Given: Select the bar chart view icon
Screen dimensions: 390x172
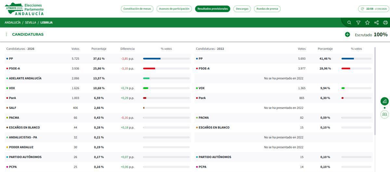Looking at the screenshot, I should click(x=384, y=101).
